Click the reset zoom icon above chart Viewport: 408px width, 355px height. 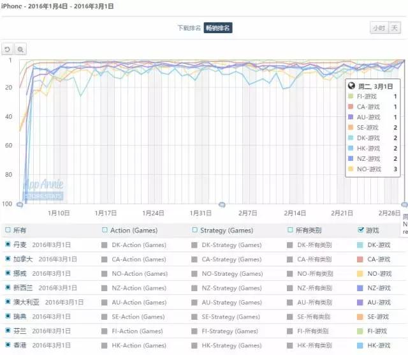coord(8,49)
